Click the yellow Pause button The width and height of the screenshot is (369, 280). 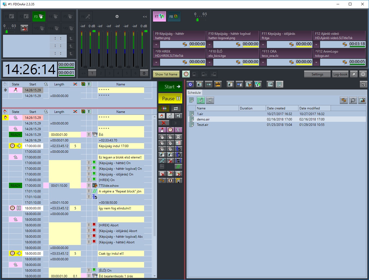click(170, 98)
